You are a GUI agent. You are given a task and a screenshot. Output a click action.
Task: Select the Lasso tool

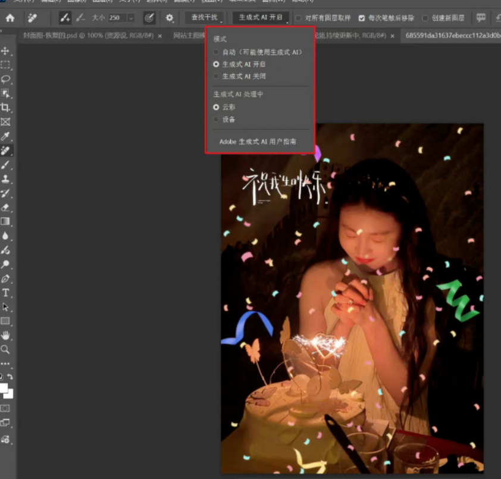[x=5, y=79]
